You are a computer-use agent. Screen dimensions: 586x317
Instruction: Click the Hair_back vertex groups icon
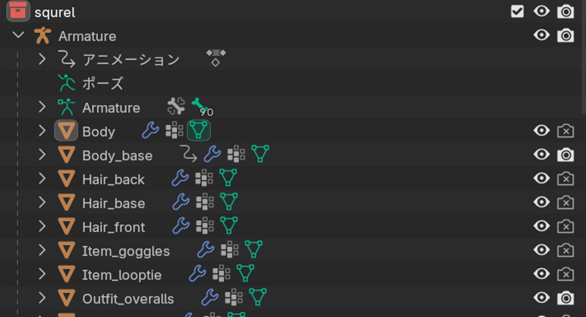pos(204,178)
